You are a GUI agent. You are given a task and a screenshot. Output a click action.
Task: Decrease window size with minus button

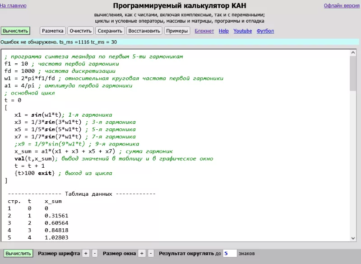pos(151,254)
